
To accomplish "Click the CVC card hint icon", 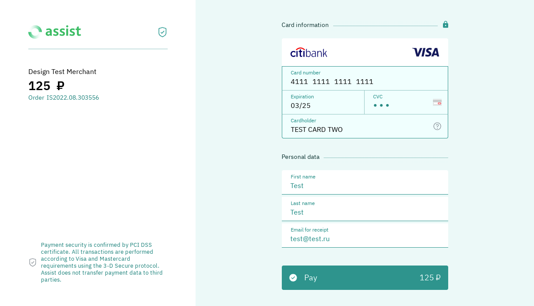I will pos(437,102).
